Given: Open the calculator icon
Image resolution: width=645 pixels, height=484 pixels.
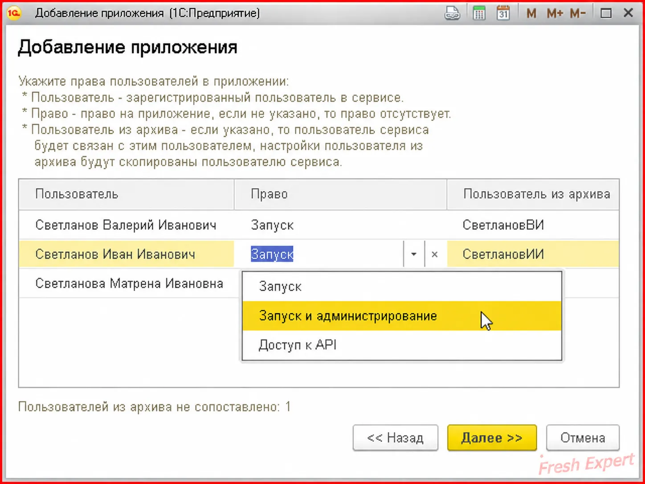Looking at the screenshot, I should click(479, 13).
